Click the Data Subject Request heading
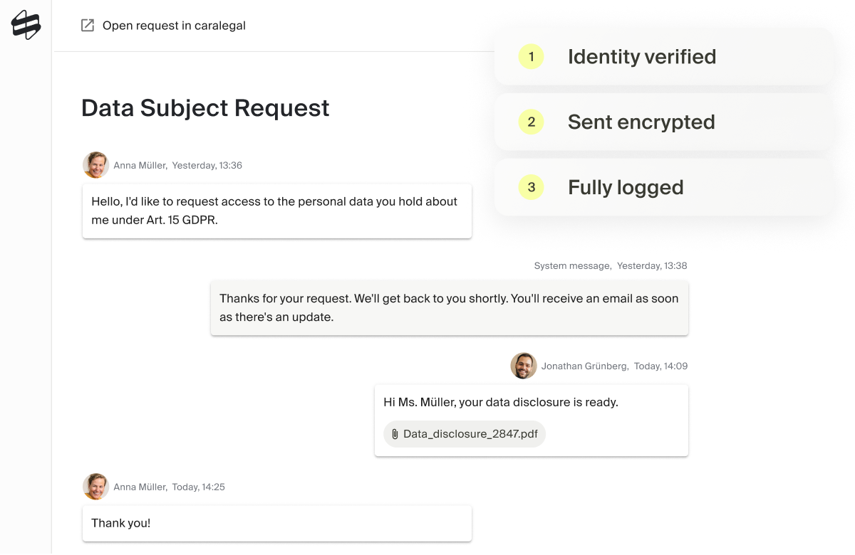Screen dimensions: 855x555 pyautogui.click(x=205, y=108)
